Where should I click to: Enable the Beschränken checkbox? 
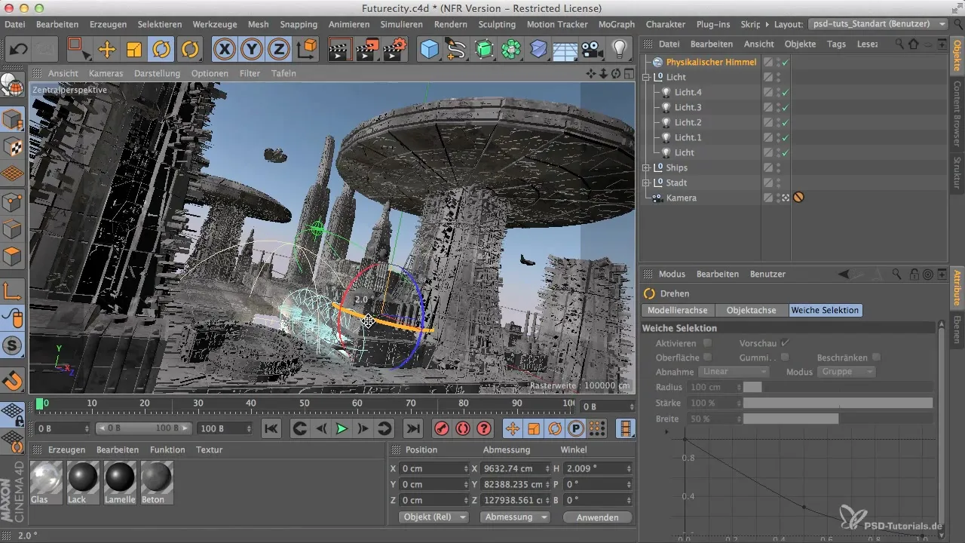click(x=876, y=357)
